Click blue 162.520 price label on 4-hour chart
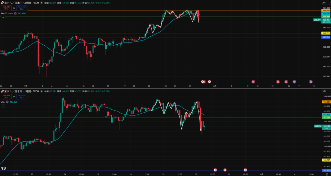The height and width of the screenshot is (176, 331). [x=325, y=37]
